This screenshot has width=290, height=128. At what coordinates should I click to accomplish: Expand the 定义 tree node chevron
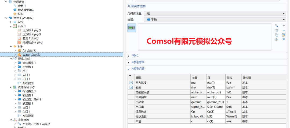(11, 22)
